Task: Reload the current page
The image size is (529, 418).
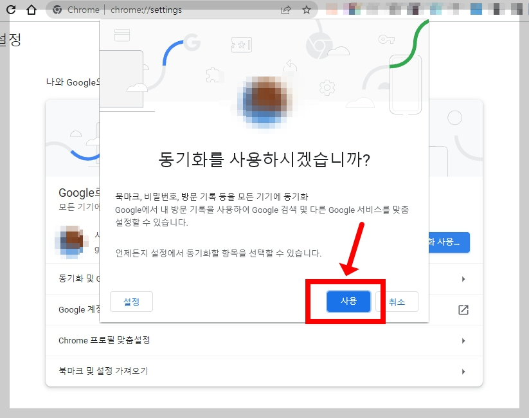Action: pos(10,10)
